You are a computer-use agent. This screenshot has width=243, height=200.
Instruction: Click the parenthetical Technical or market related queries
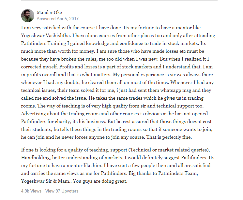pos(168,150)
